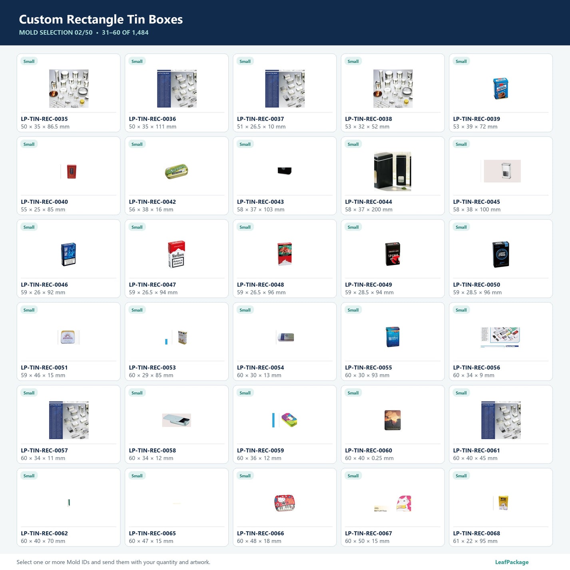
Task: Open the red Marlboro tin thumbnail LP-TIN-REC-0047
Action: [176, 254]
